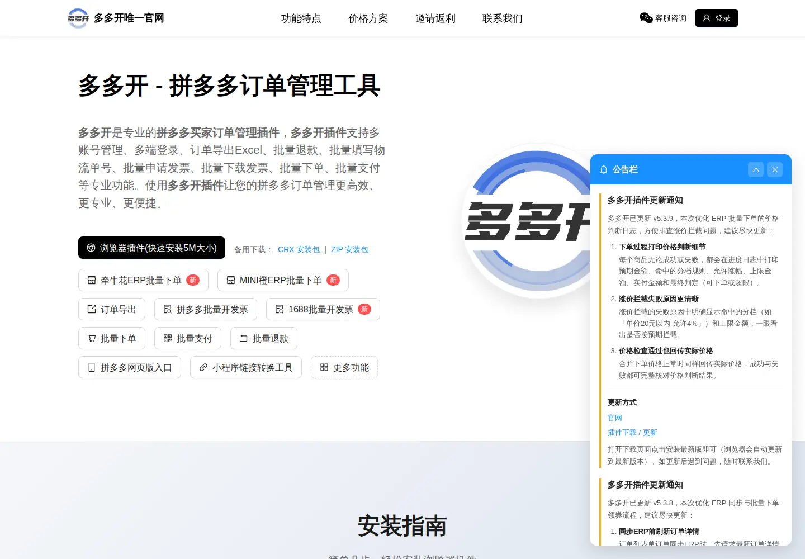Click the 批量支付 QR code icon
Viewport: 805px width, 559px height.
coord(168,338)
